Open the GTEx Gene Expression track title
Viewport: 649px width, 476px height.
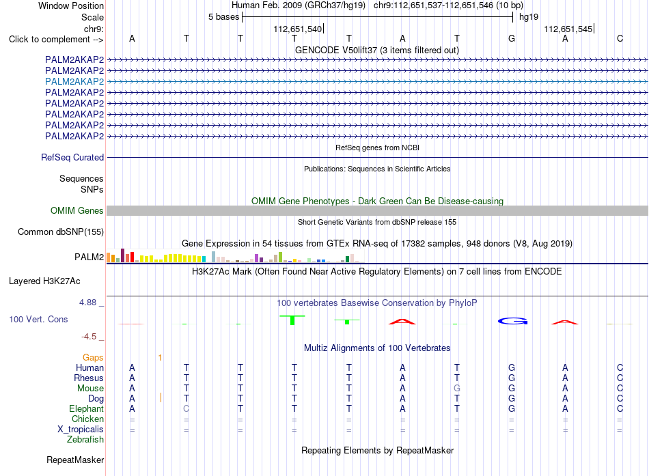pyautogui.click(x=377, y=243)
